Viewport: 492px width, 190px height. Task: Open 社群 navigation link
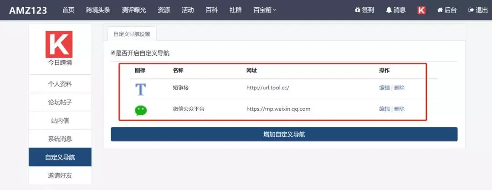[236, 10]
